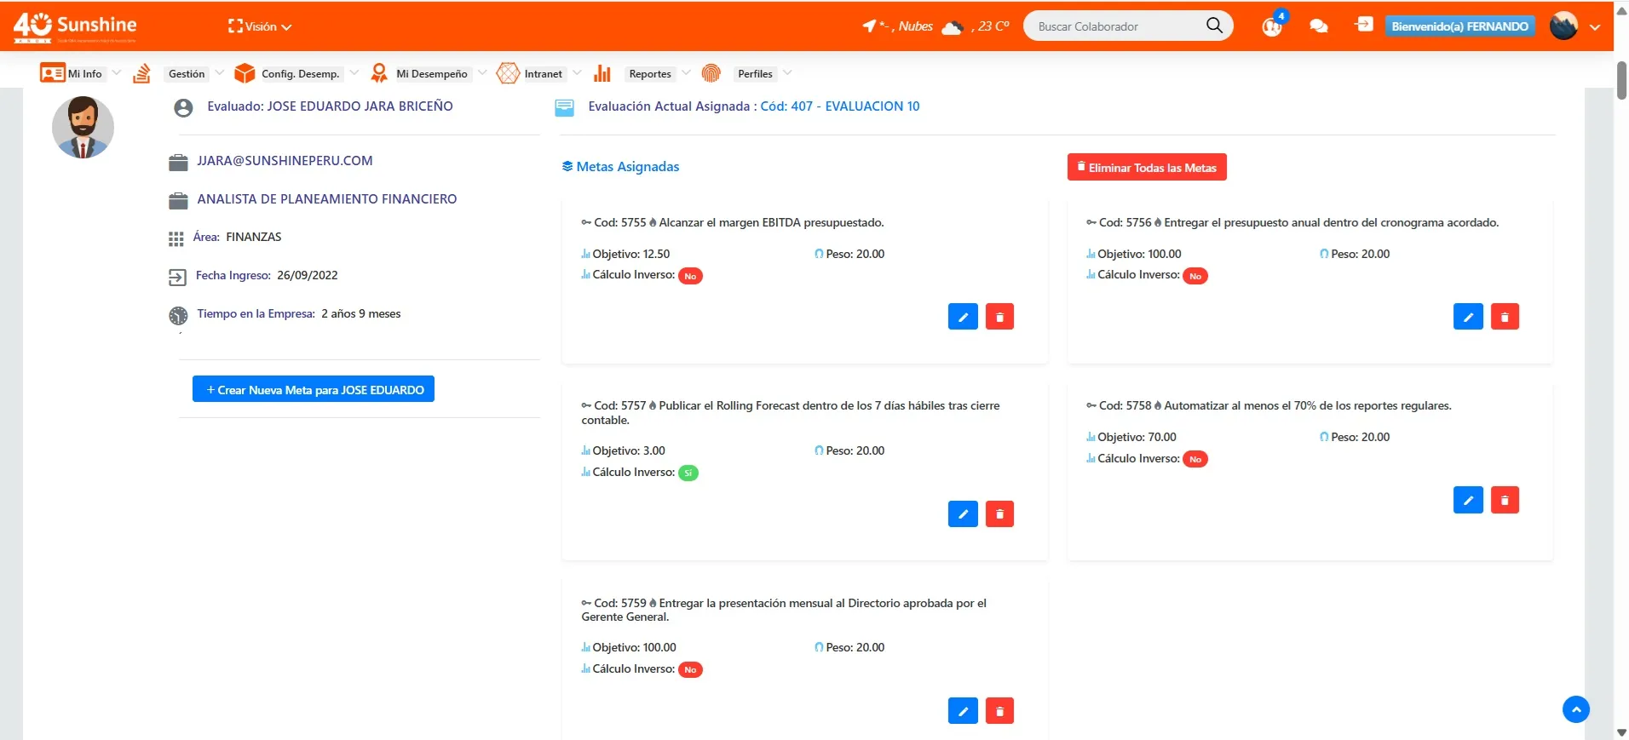The height and width of the screenshot is (740, 1629).
Task: Click the Gestión stack icon
Action: click(141, 74)
